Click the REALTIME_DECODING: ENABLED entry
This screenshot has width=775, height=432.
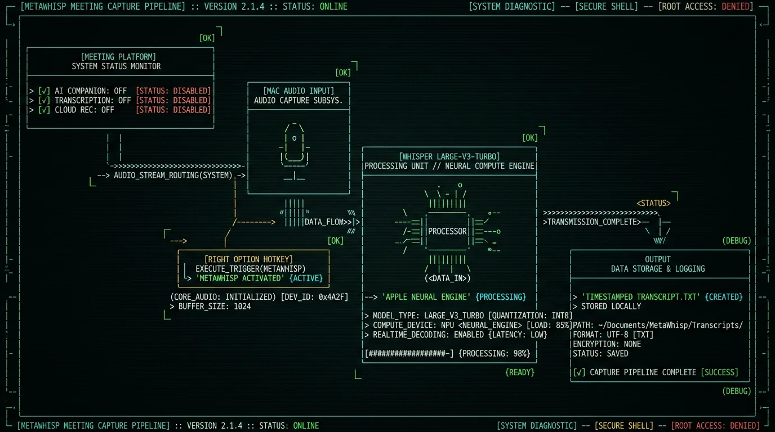click(429, 335)
